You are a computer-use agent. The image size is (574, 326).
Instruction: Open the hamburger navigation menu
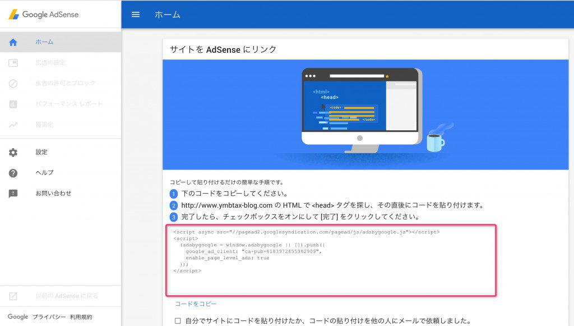[x=136, y=15]
